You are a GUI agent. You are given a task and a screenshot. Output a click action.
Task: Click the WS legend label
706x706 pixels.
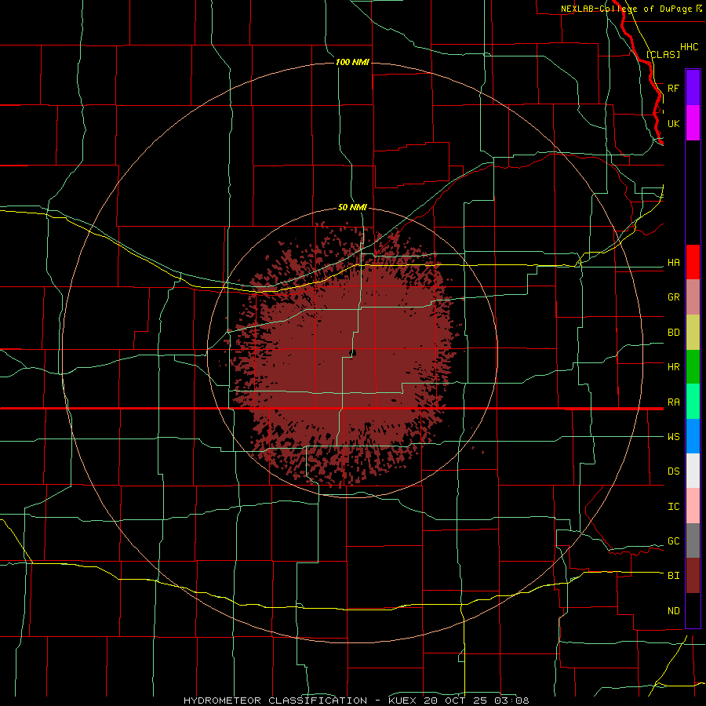(673, 437)
